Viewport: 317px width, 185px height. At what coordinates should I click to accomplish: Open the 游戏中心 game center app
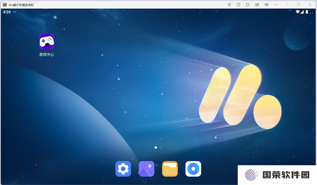[46, 42]
